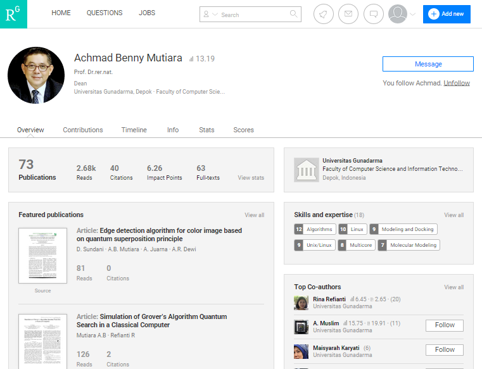Click the search magnifier icon
The height and width of the screenshot is (369, 482).
click(x=293, y=14)
